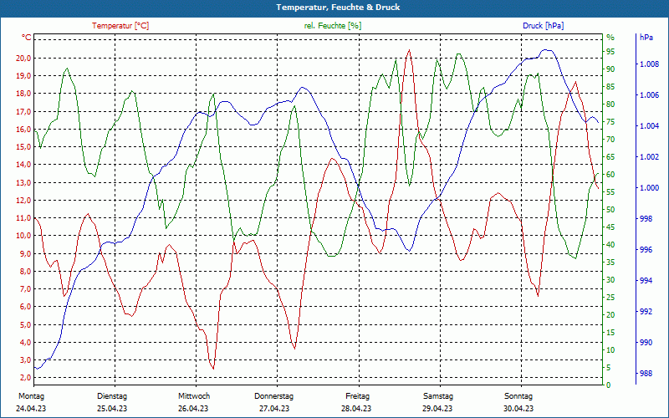
Task: Click the 'Dienstag' day label
Action: pyautogui.click(x=112, y=396)
